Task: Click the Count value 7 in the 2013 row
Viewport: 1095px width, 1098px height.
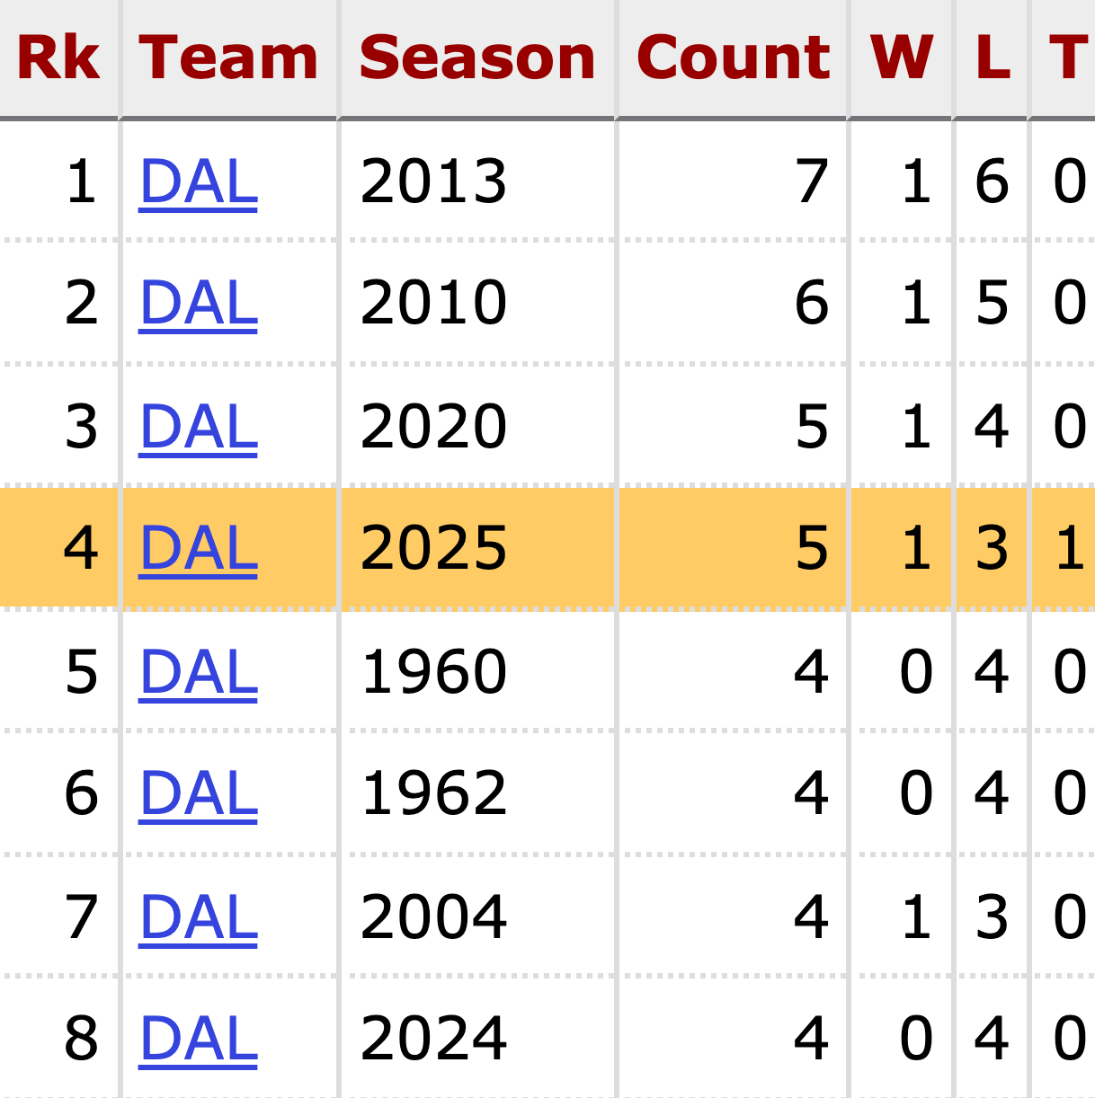Action: pyautogui.click(x=811, y=182)
